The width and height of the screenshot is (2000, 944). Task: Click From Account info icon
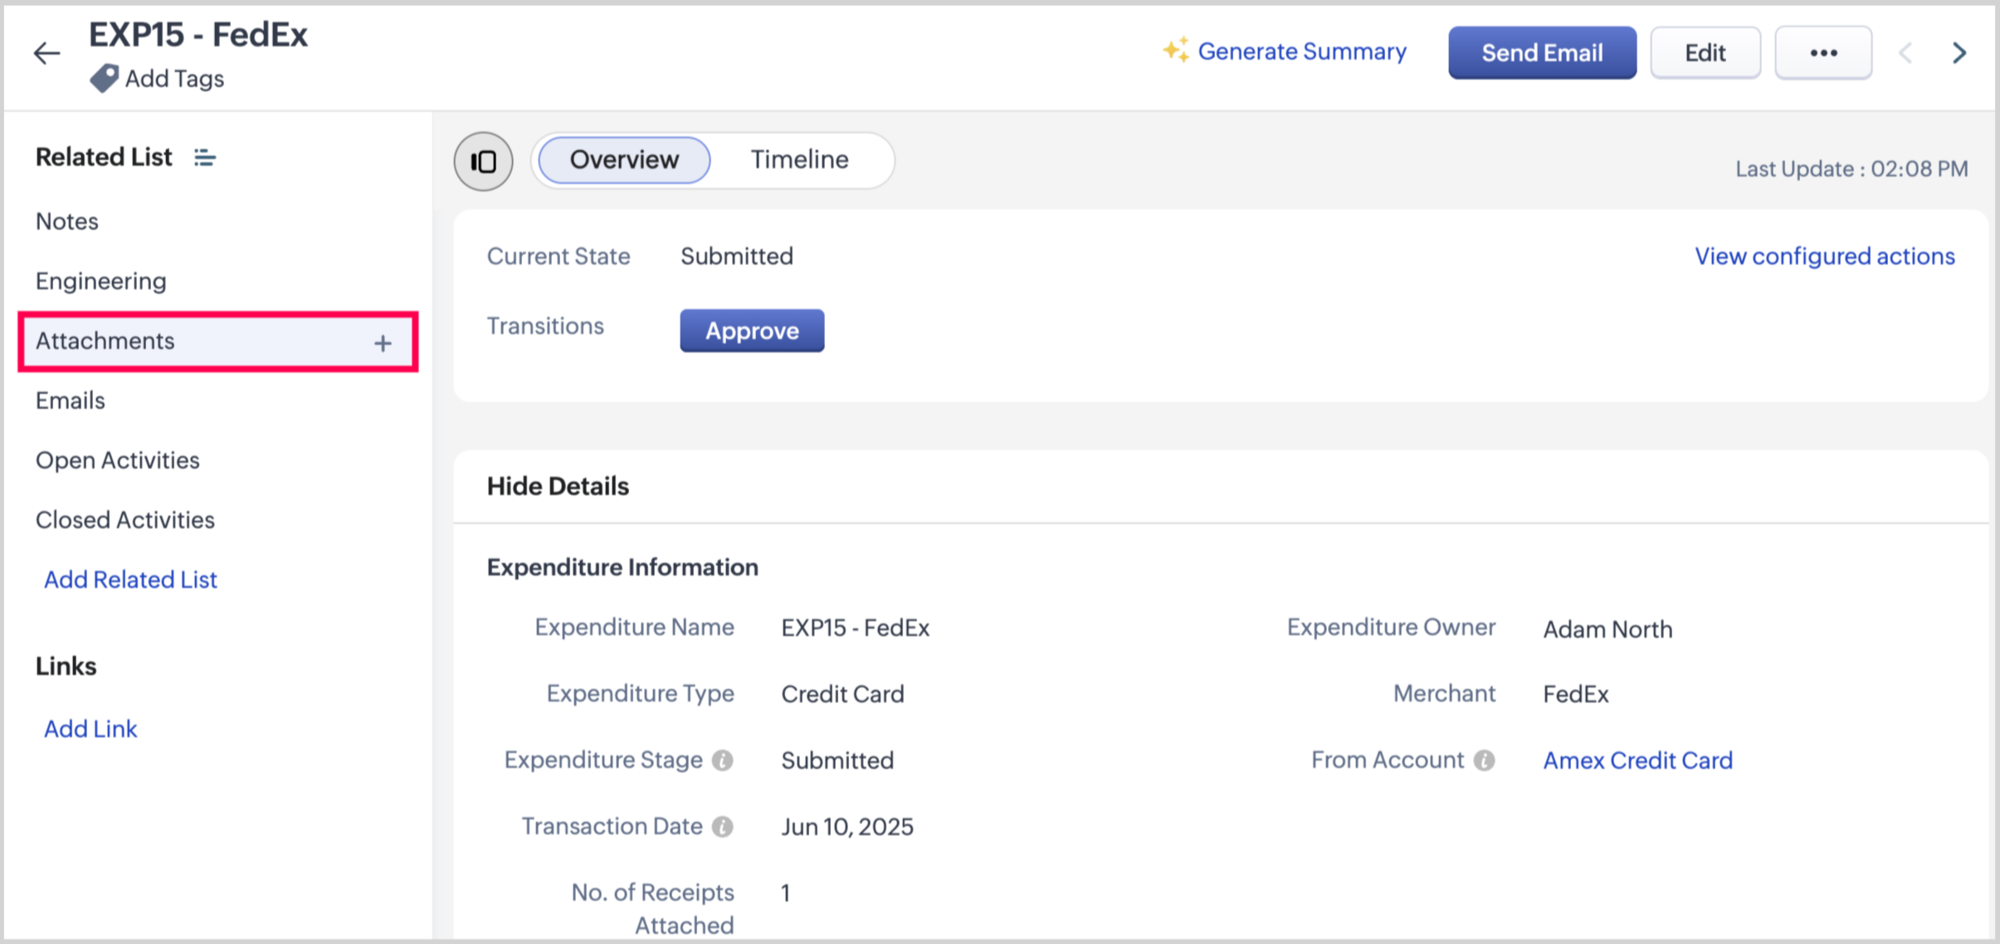tap(1485, 761)
